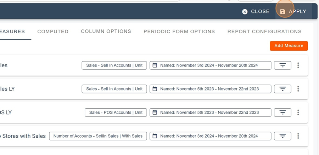Open date picker for Stores with Sales row
The image size is (319, 155).
210,136
